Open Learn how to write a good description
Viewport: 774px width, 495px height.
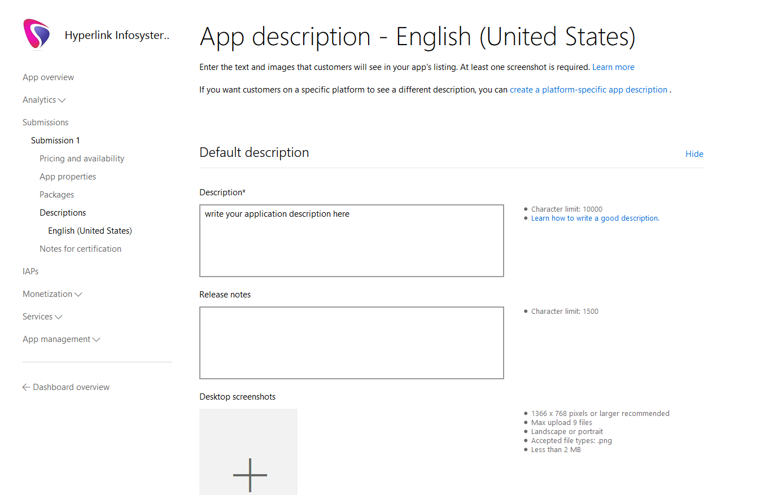tap(595, 218)
